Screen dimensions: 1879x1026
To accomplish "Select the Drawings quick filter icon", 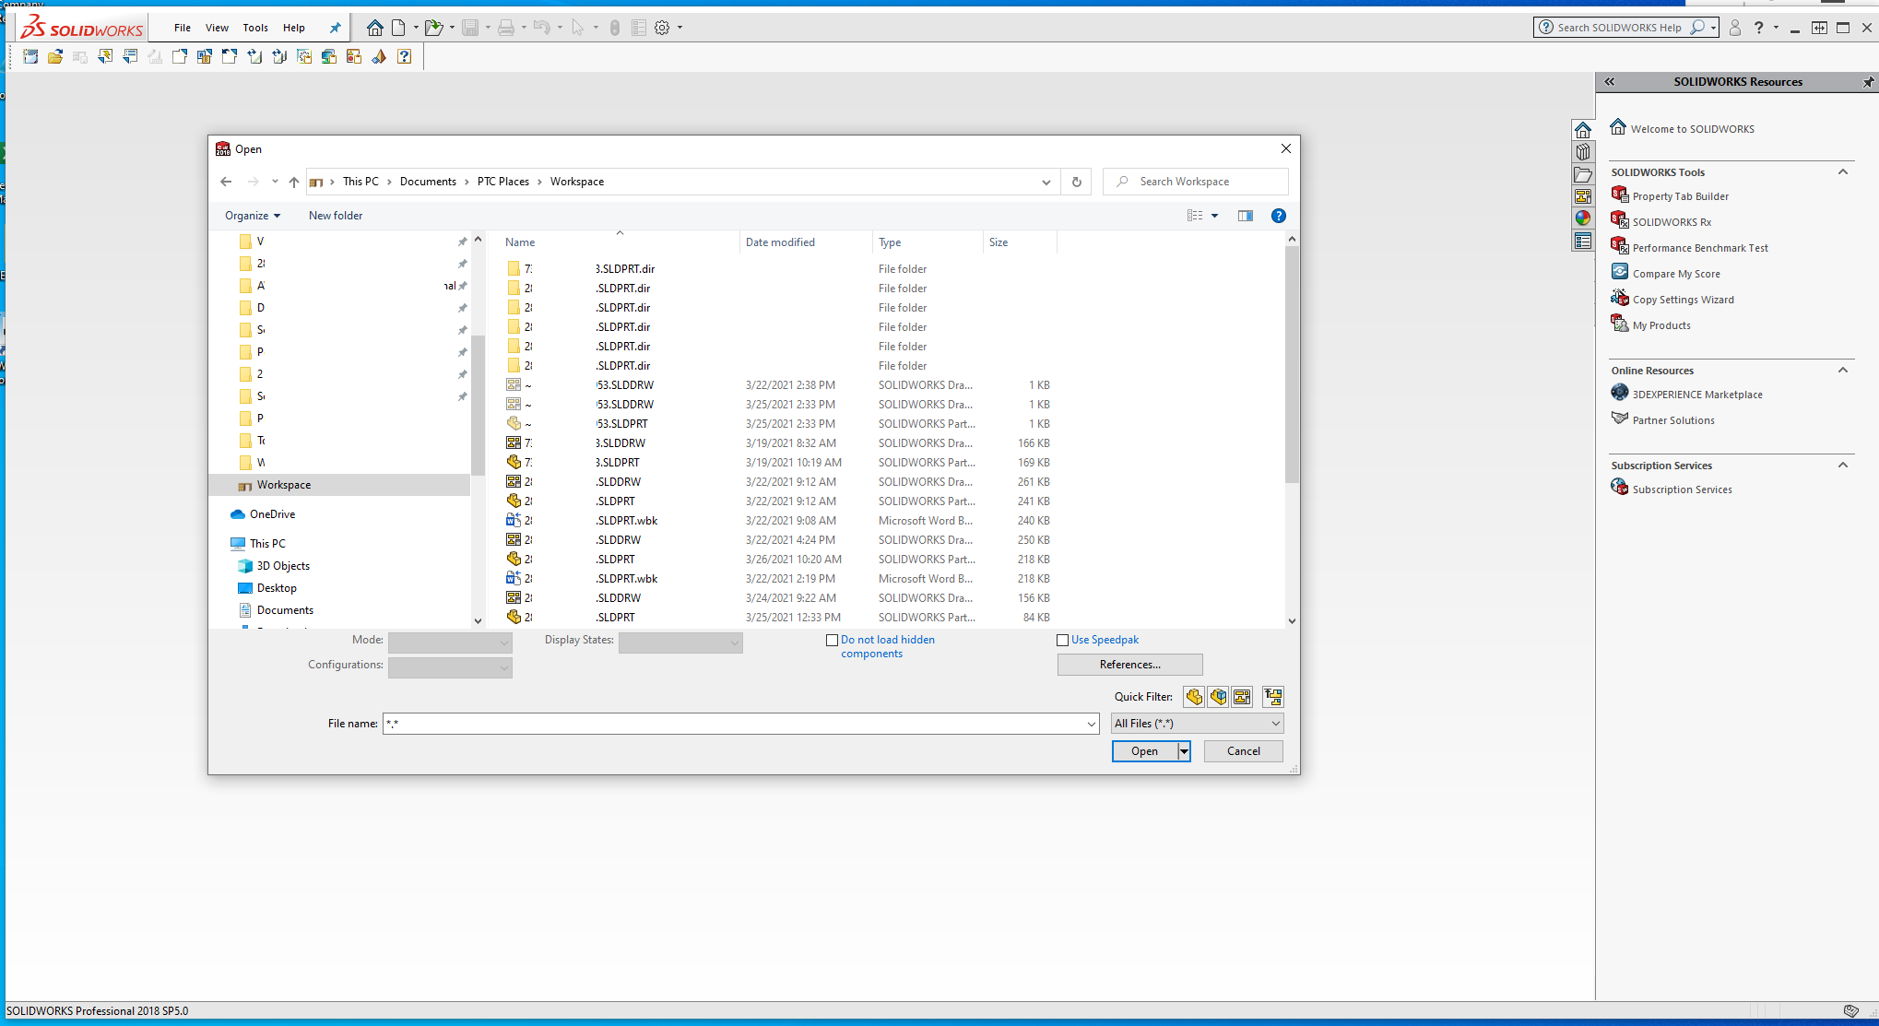I will (1242, 697).
